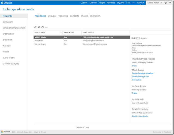
Task: Open Newsfeed from top navigation
Action: pos(111,3)
